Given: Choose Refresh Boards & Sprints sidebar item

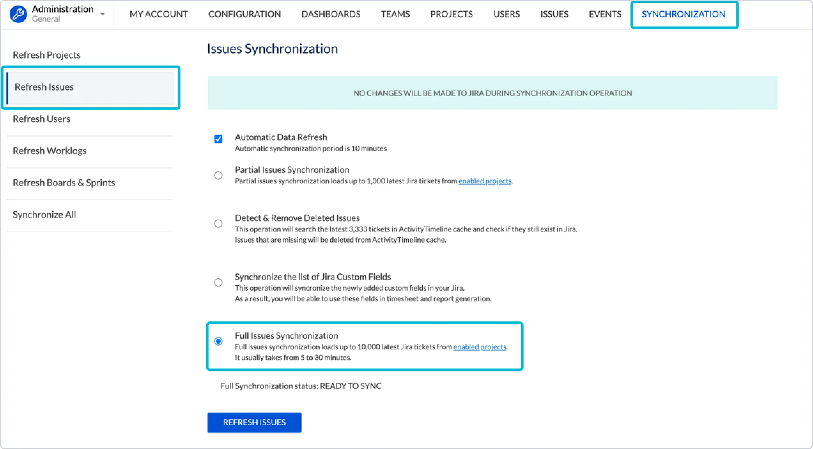Looking at the screenshot, I should point(64,183).
